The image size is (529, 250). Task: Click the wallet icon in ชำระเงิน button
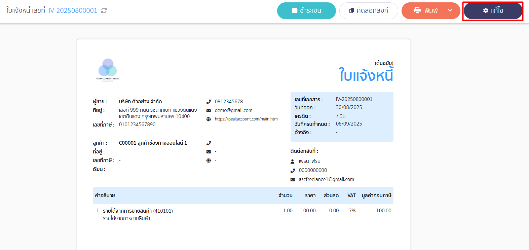tap(295, 11)
